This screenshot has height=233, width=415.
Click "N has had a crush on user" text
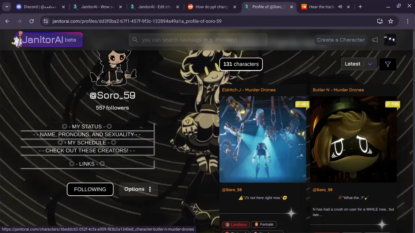[353, 212]
